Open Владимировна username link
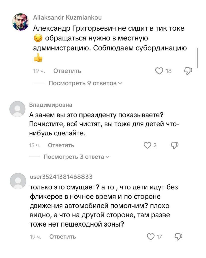Viewport: 206px width, 258px height. (51, 105)
